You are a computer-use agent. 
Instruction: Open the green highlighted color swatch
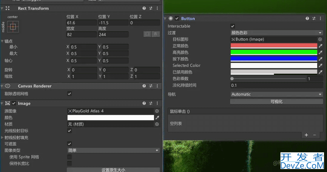(274, 52)
